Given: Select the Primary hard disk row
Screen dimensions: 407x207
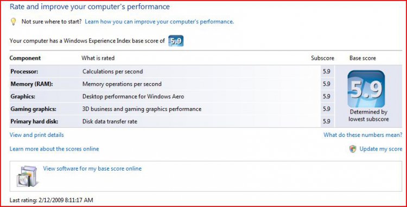Looking at the screenshot, I should (172, 121).
